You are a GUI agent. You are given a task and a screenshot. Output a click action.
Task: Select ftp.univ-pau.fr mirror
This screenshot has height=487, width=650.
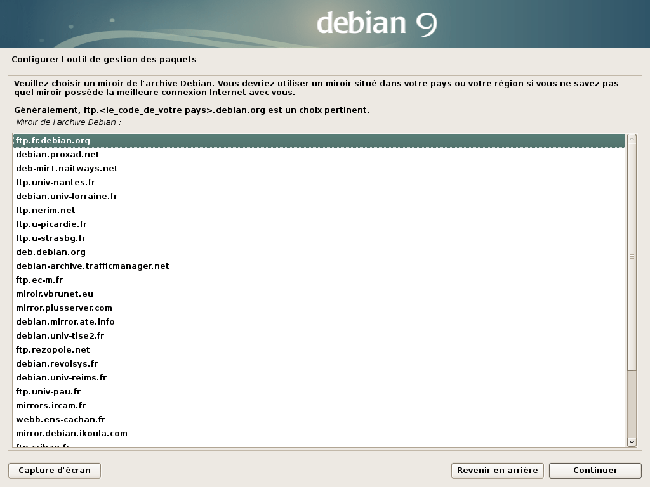tap(319, 392)
